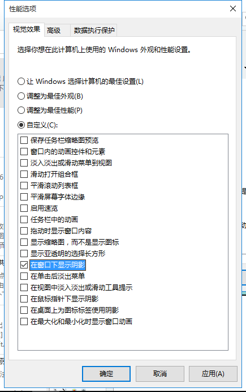The image size is (246, 392).
Task: Enable 保存任务栏缩略图预览 checkbox
Action: pos(24,140)
